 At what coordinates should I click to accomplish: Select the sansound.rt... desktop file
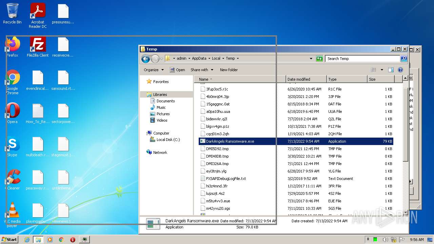pyautogui.click(x=63, y=80)
